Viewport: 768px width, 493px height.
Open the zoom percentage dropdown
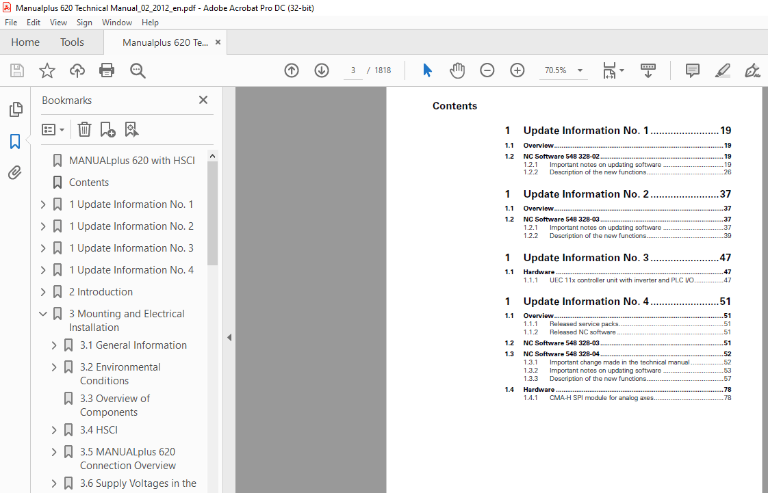(x=579, y=70)
